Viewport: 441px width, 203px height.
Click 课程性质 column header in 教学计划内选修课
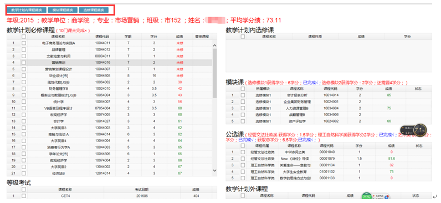tap(315, 37)
